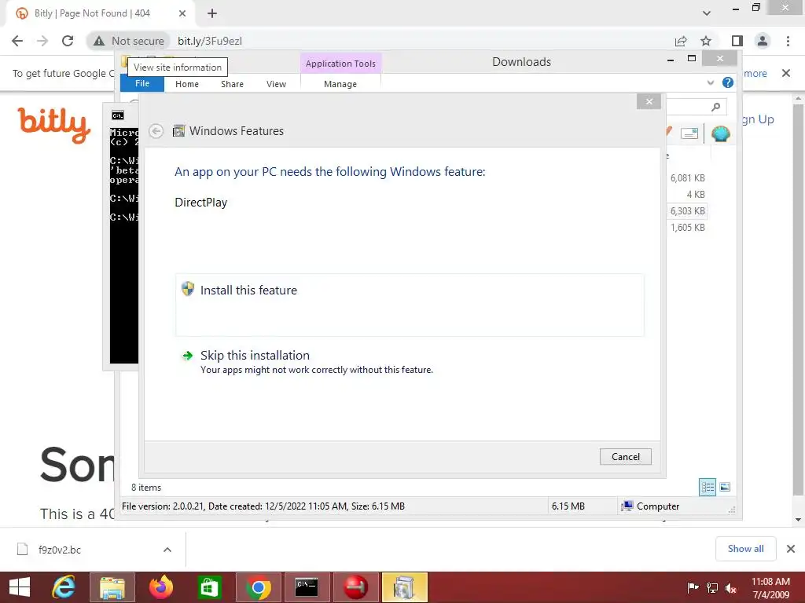Open Windows Store taskbar icon
The width and height of the screenshot is (805, 603).
click(x=209, y=587)
